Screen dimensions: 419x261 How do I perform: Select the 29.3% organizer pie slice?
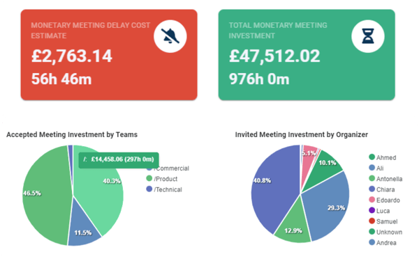click(x=329, y=205)
